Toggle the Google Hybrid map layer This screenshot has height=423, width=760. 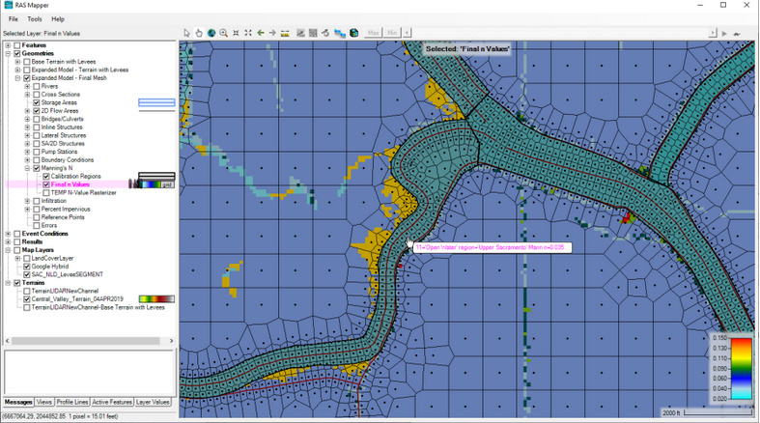click(x=27, y=267)
